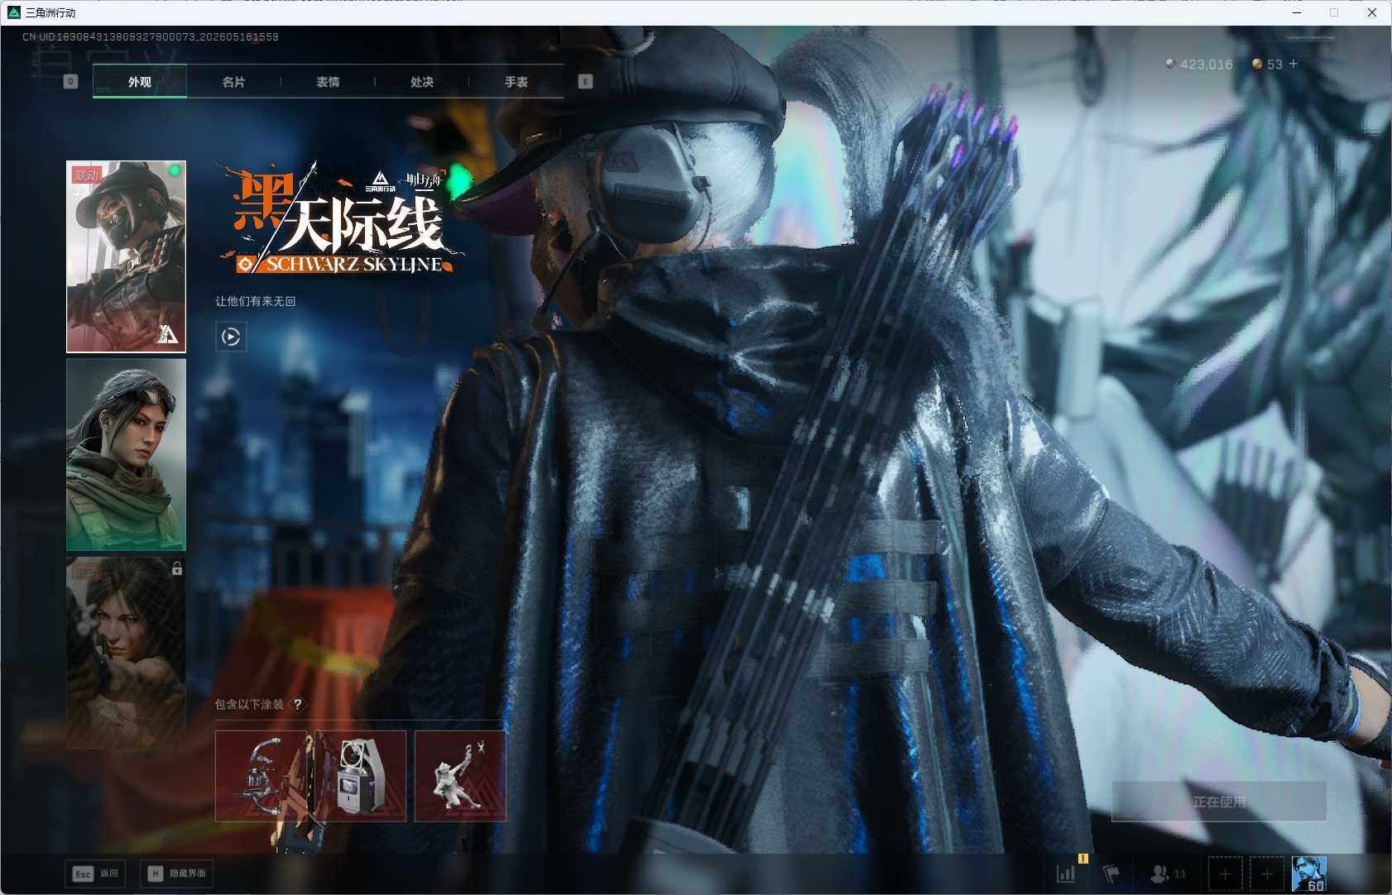Minimize the 三角洲行动 window
The image size is (1392, 895).
(x=1297, y=12)
